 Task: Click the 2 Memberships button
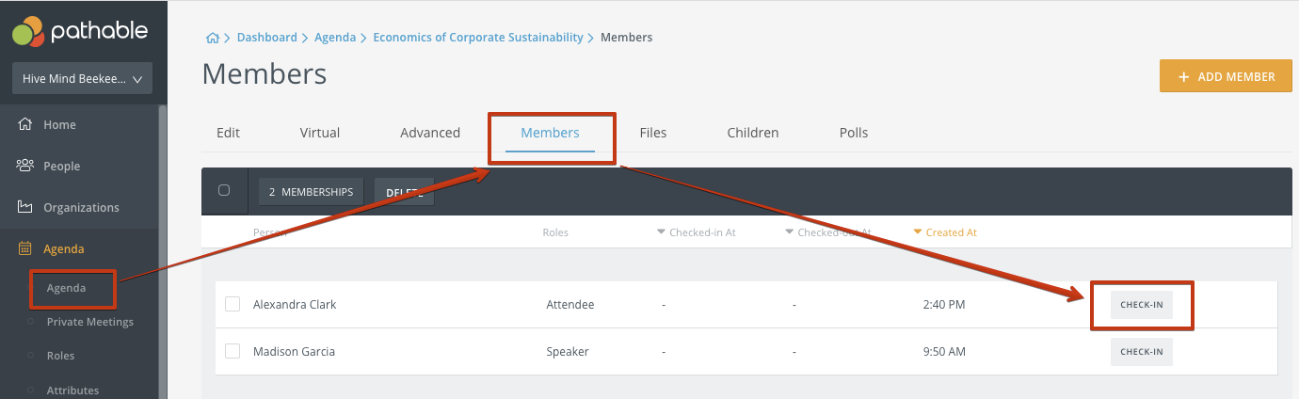(311, 192)
